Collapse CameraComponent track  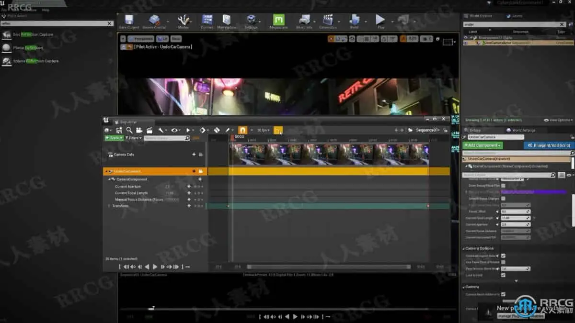tap(110, 179)
